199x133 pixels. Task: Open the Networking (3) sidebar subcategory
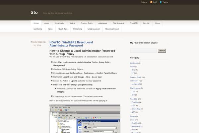coord(136,109)
